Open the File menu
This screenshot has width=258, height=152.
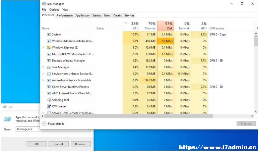point(44,10)
